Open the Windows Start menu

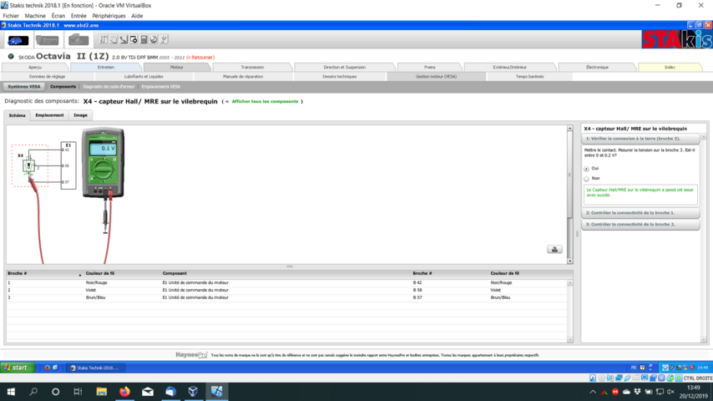[11, 392]
